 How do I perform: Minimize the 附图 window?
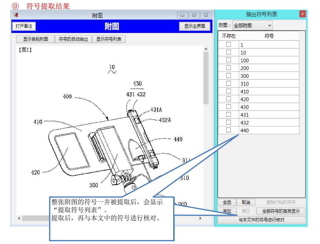(x=183, y=15)
